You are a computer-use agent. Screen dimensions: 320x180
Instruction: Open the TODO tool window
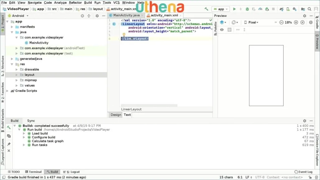pos(14,172)
